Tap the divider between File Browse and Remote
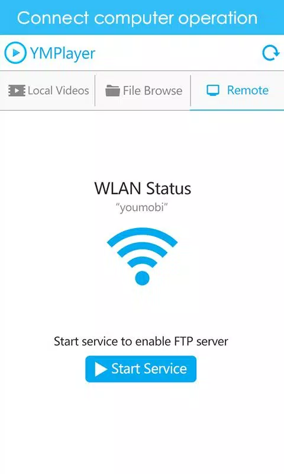284x474 pixels. 191,91
